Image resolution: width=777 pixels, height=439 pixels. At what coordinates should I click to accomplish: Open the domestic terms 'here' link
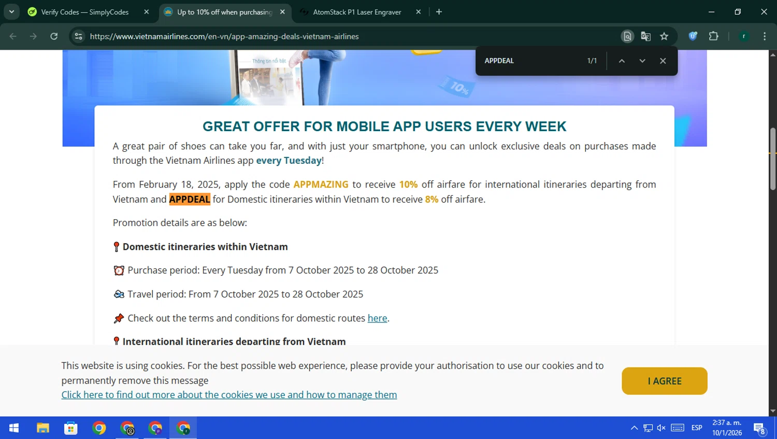[x=377, y=318]
